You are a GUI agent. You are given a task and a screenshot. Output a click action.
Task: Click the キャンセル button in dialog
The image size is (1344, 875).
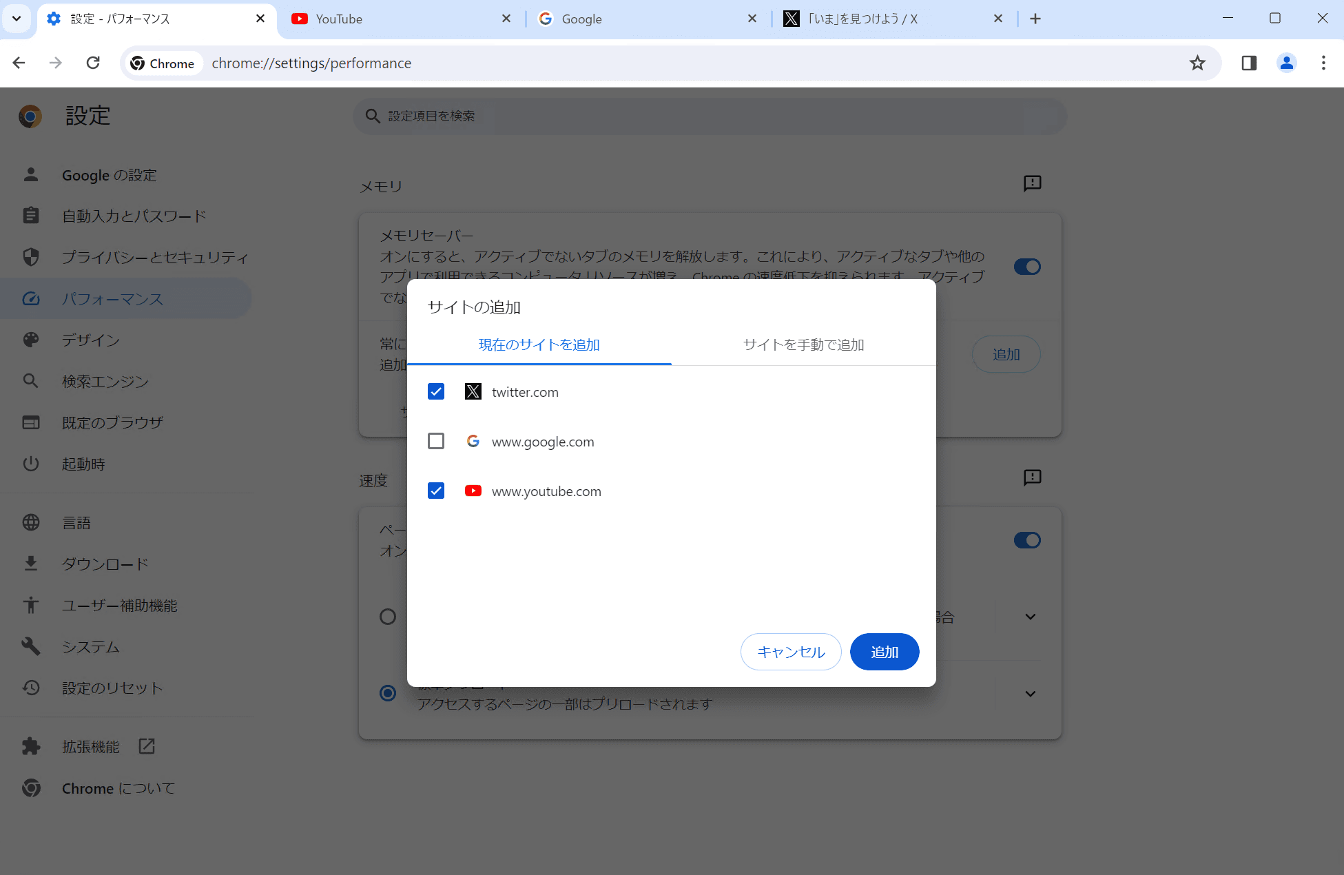coord(791,652)
